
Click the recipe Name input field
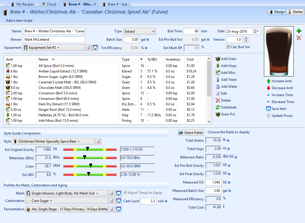[x=54, y=31]
